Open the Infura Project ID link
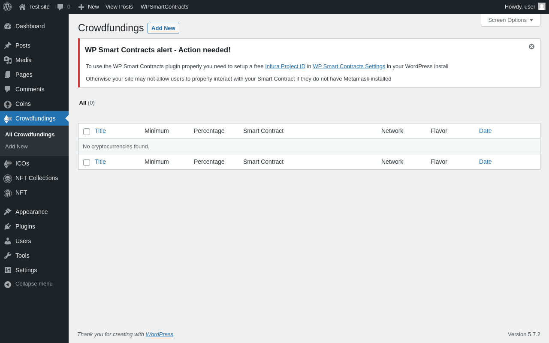This screenshot has height=343, width=549. (285, 66)
